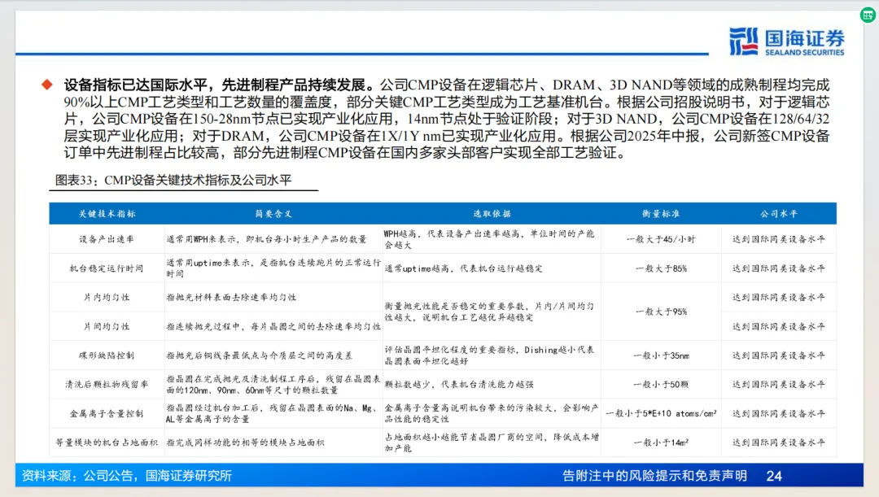Click the basis text 金属离子含量高说明机台带来的污染较大

(492, 413)
